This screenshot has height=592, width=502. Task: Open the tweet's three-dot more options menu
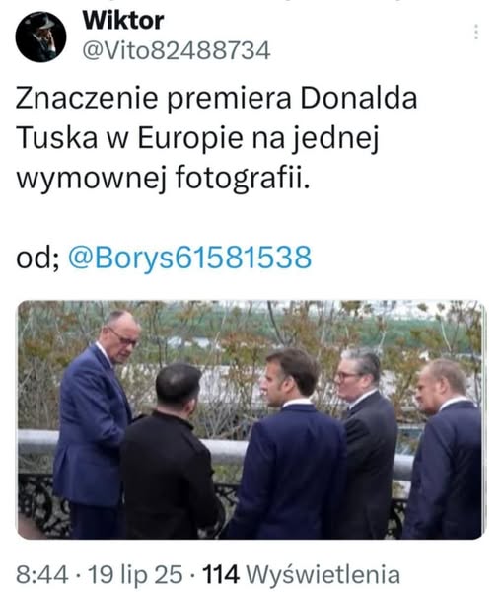coord(476,33)
